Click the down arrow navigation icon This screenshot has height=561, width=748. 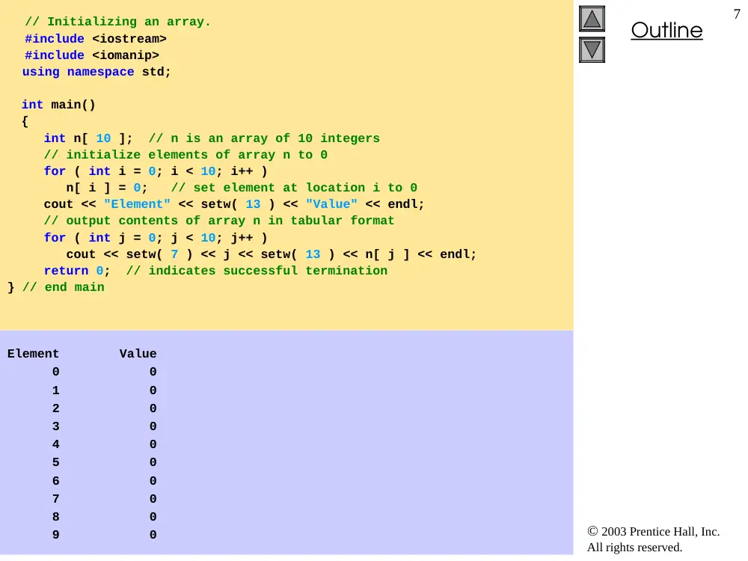(x=592, y=49)
